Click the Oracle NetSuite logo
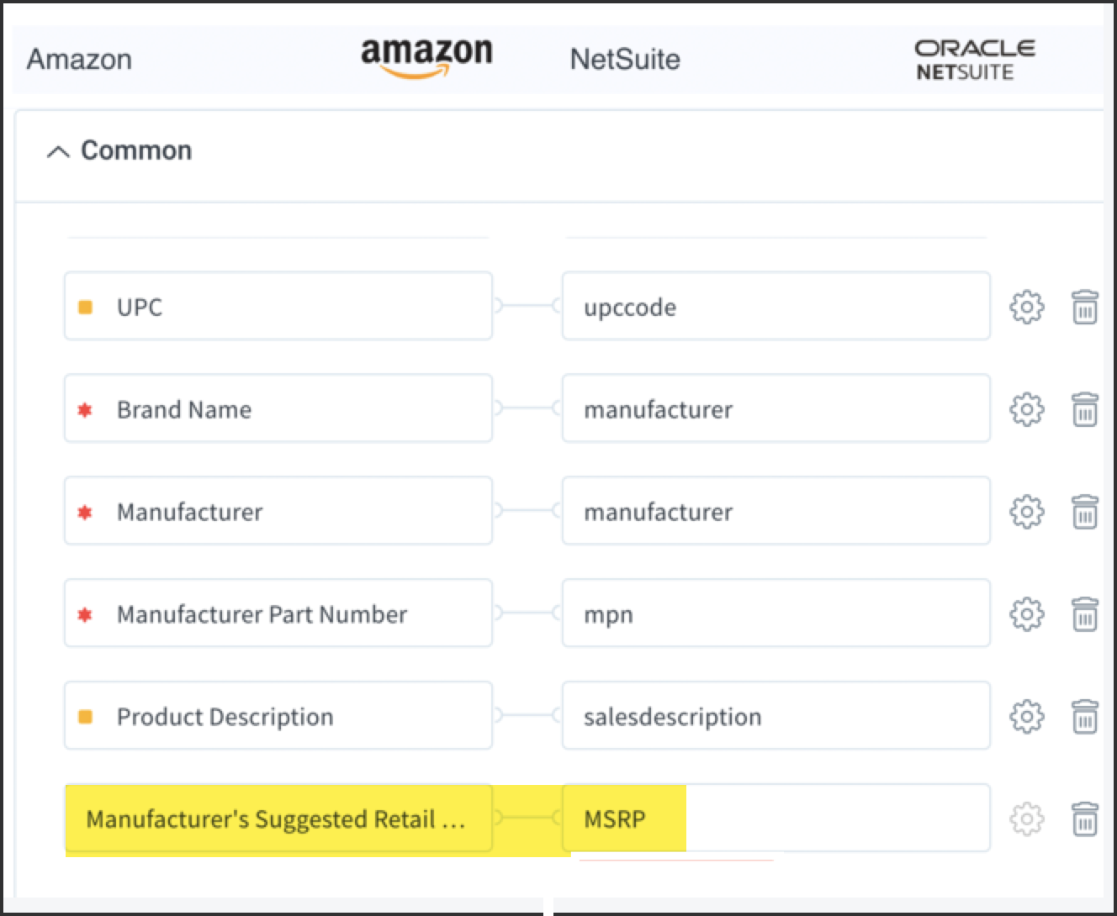 pyautogui.click(x=974, y=60)
